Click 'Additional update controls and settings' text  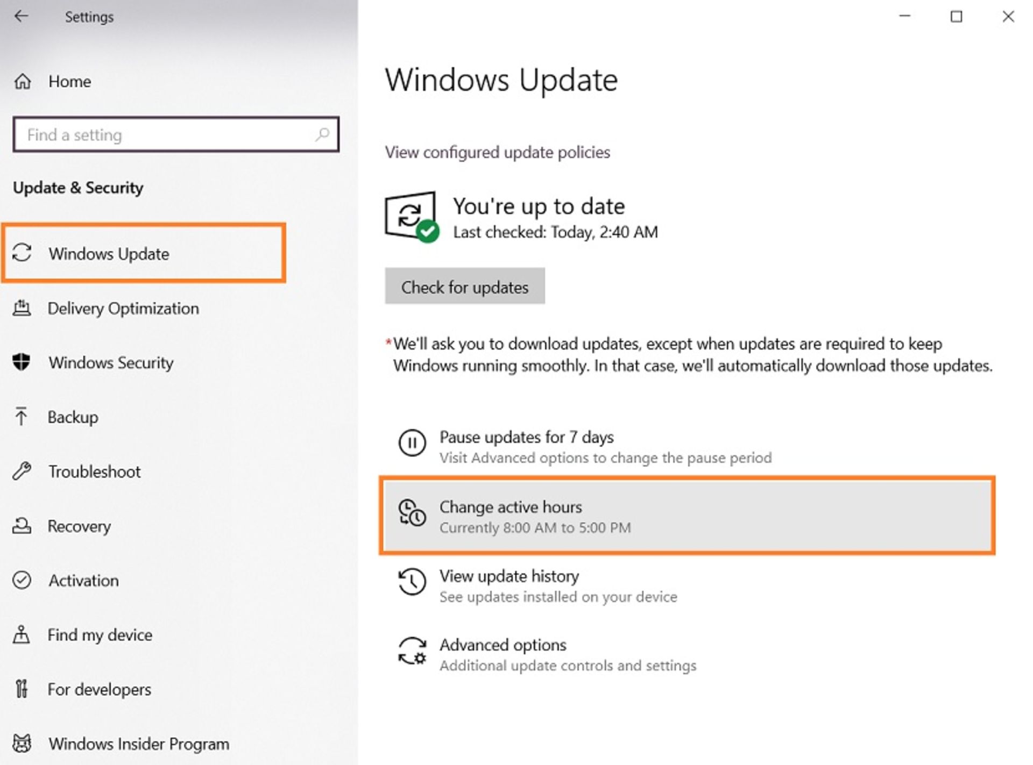[x=568, y=666]
